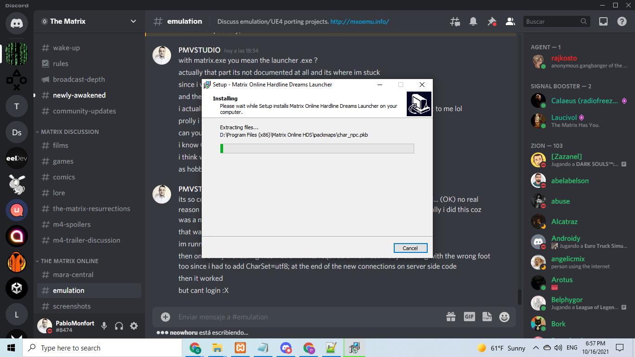
Task: Open the GIF picker
Action: pos(469,317)
